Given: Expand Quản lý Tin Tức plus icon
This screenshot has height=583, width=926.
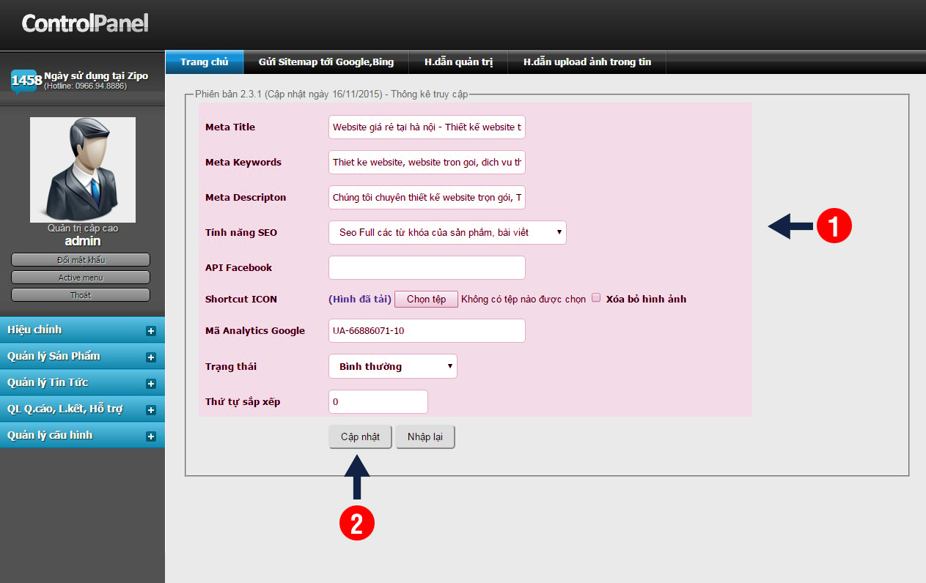Looking at the screenshot, I should tap(151, 384).
